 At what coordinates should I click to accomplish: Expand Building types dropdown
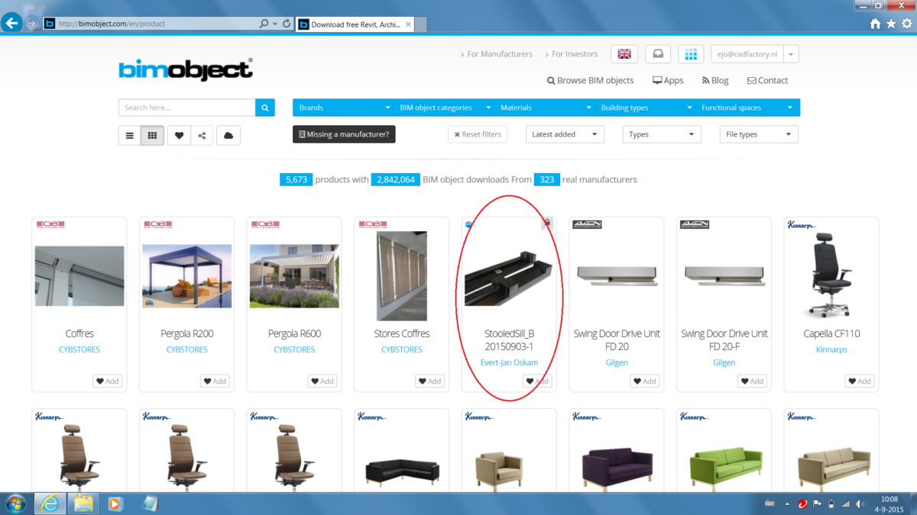646,108
